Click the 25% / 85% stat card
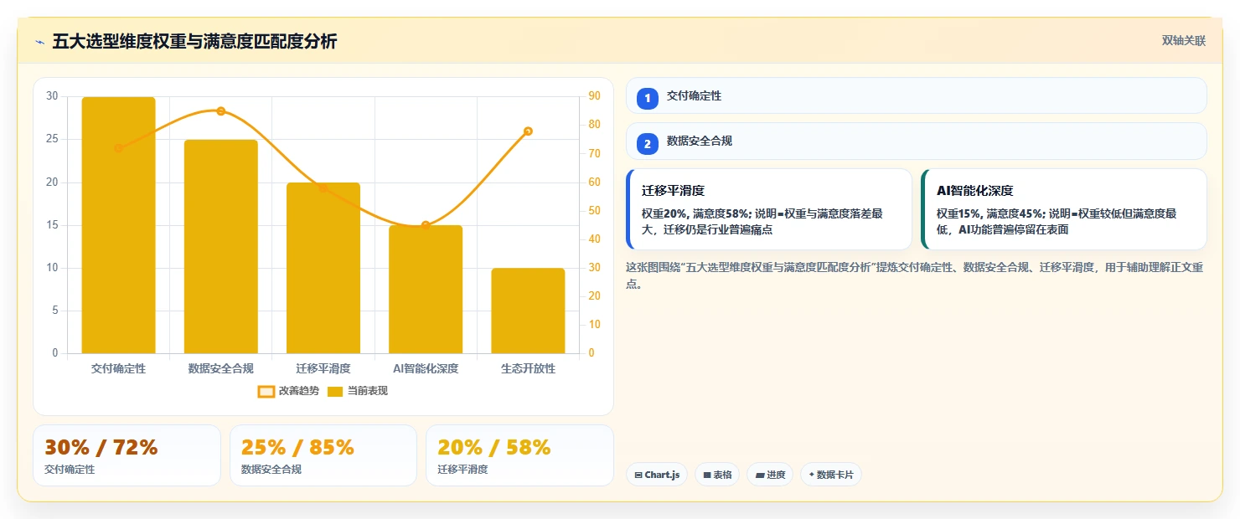 pos(323,455)
